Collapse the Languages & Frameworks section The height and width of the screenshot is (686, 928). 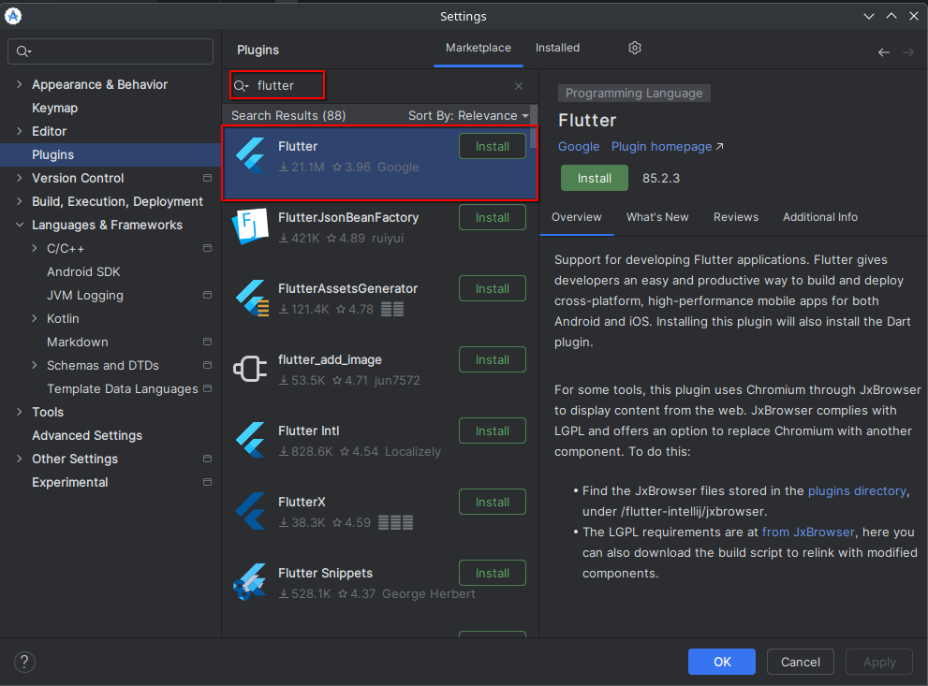(20, 225)
